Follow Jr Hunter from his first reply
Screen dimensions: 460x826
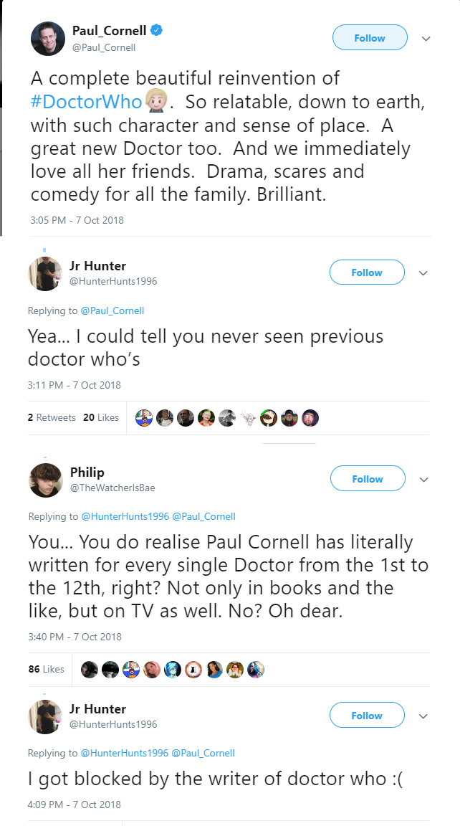coord(367,272)
